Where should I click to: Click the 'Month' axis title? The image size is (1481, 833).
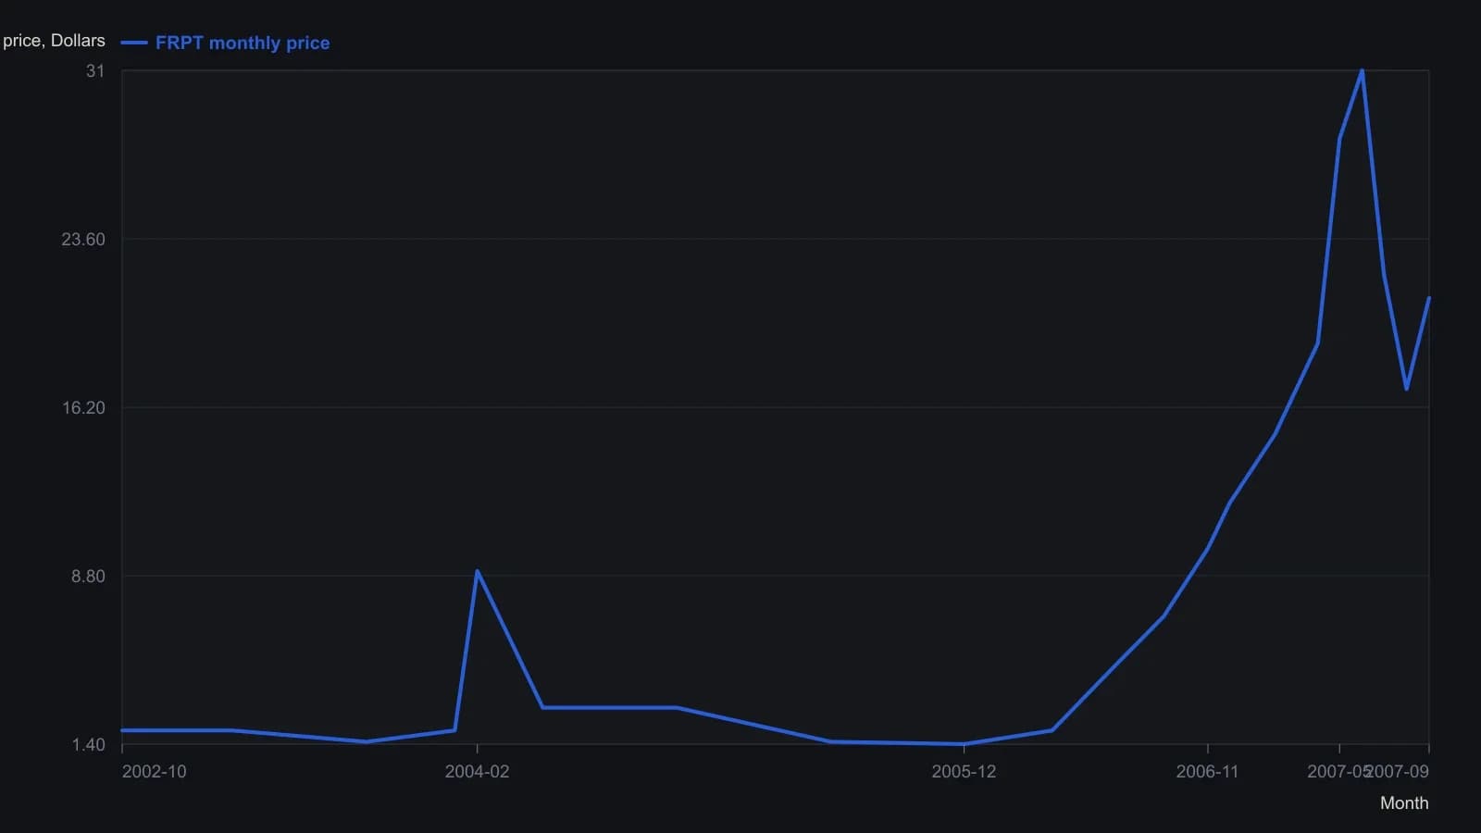coord(1404,803)
